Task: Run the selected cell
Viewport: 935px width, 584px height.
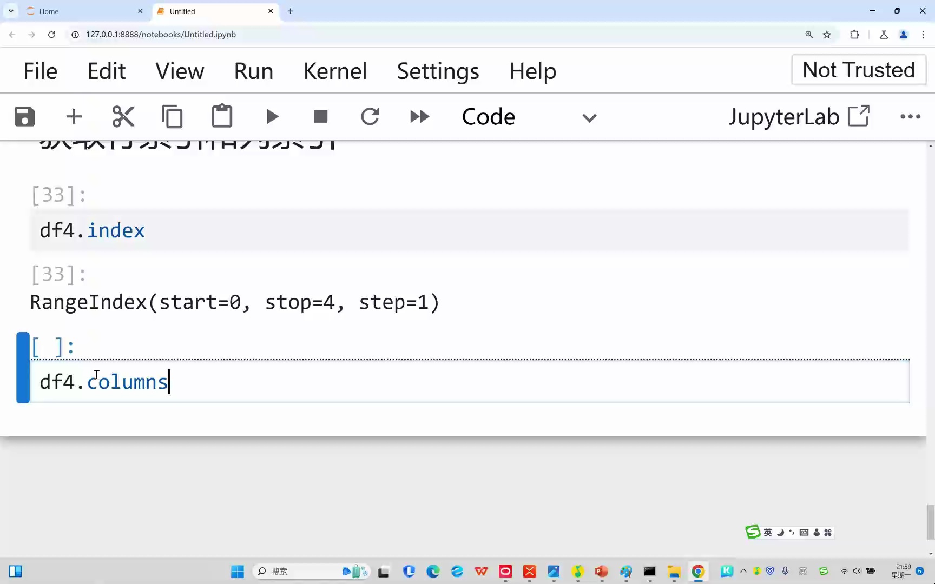Action: pos(272,117)
